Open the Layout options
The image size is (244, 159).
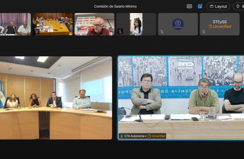pyautogui.click(x=218, y=6)
